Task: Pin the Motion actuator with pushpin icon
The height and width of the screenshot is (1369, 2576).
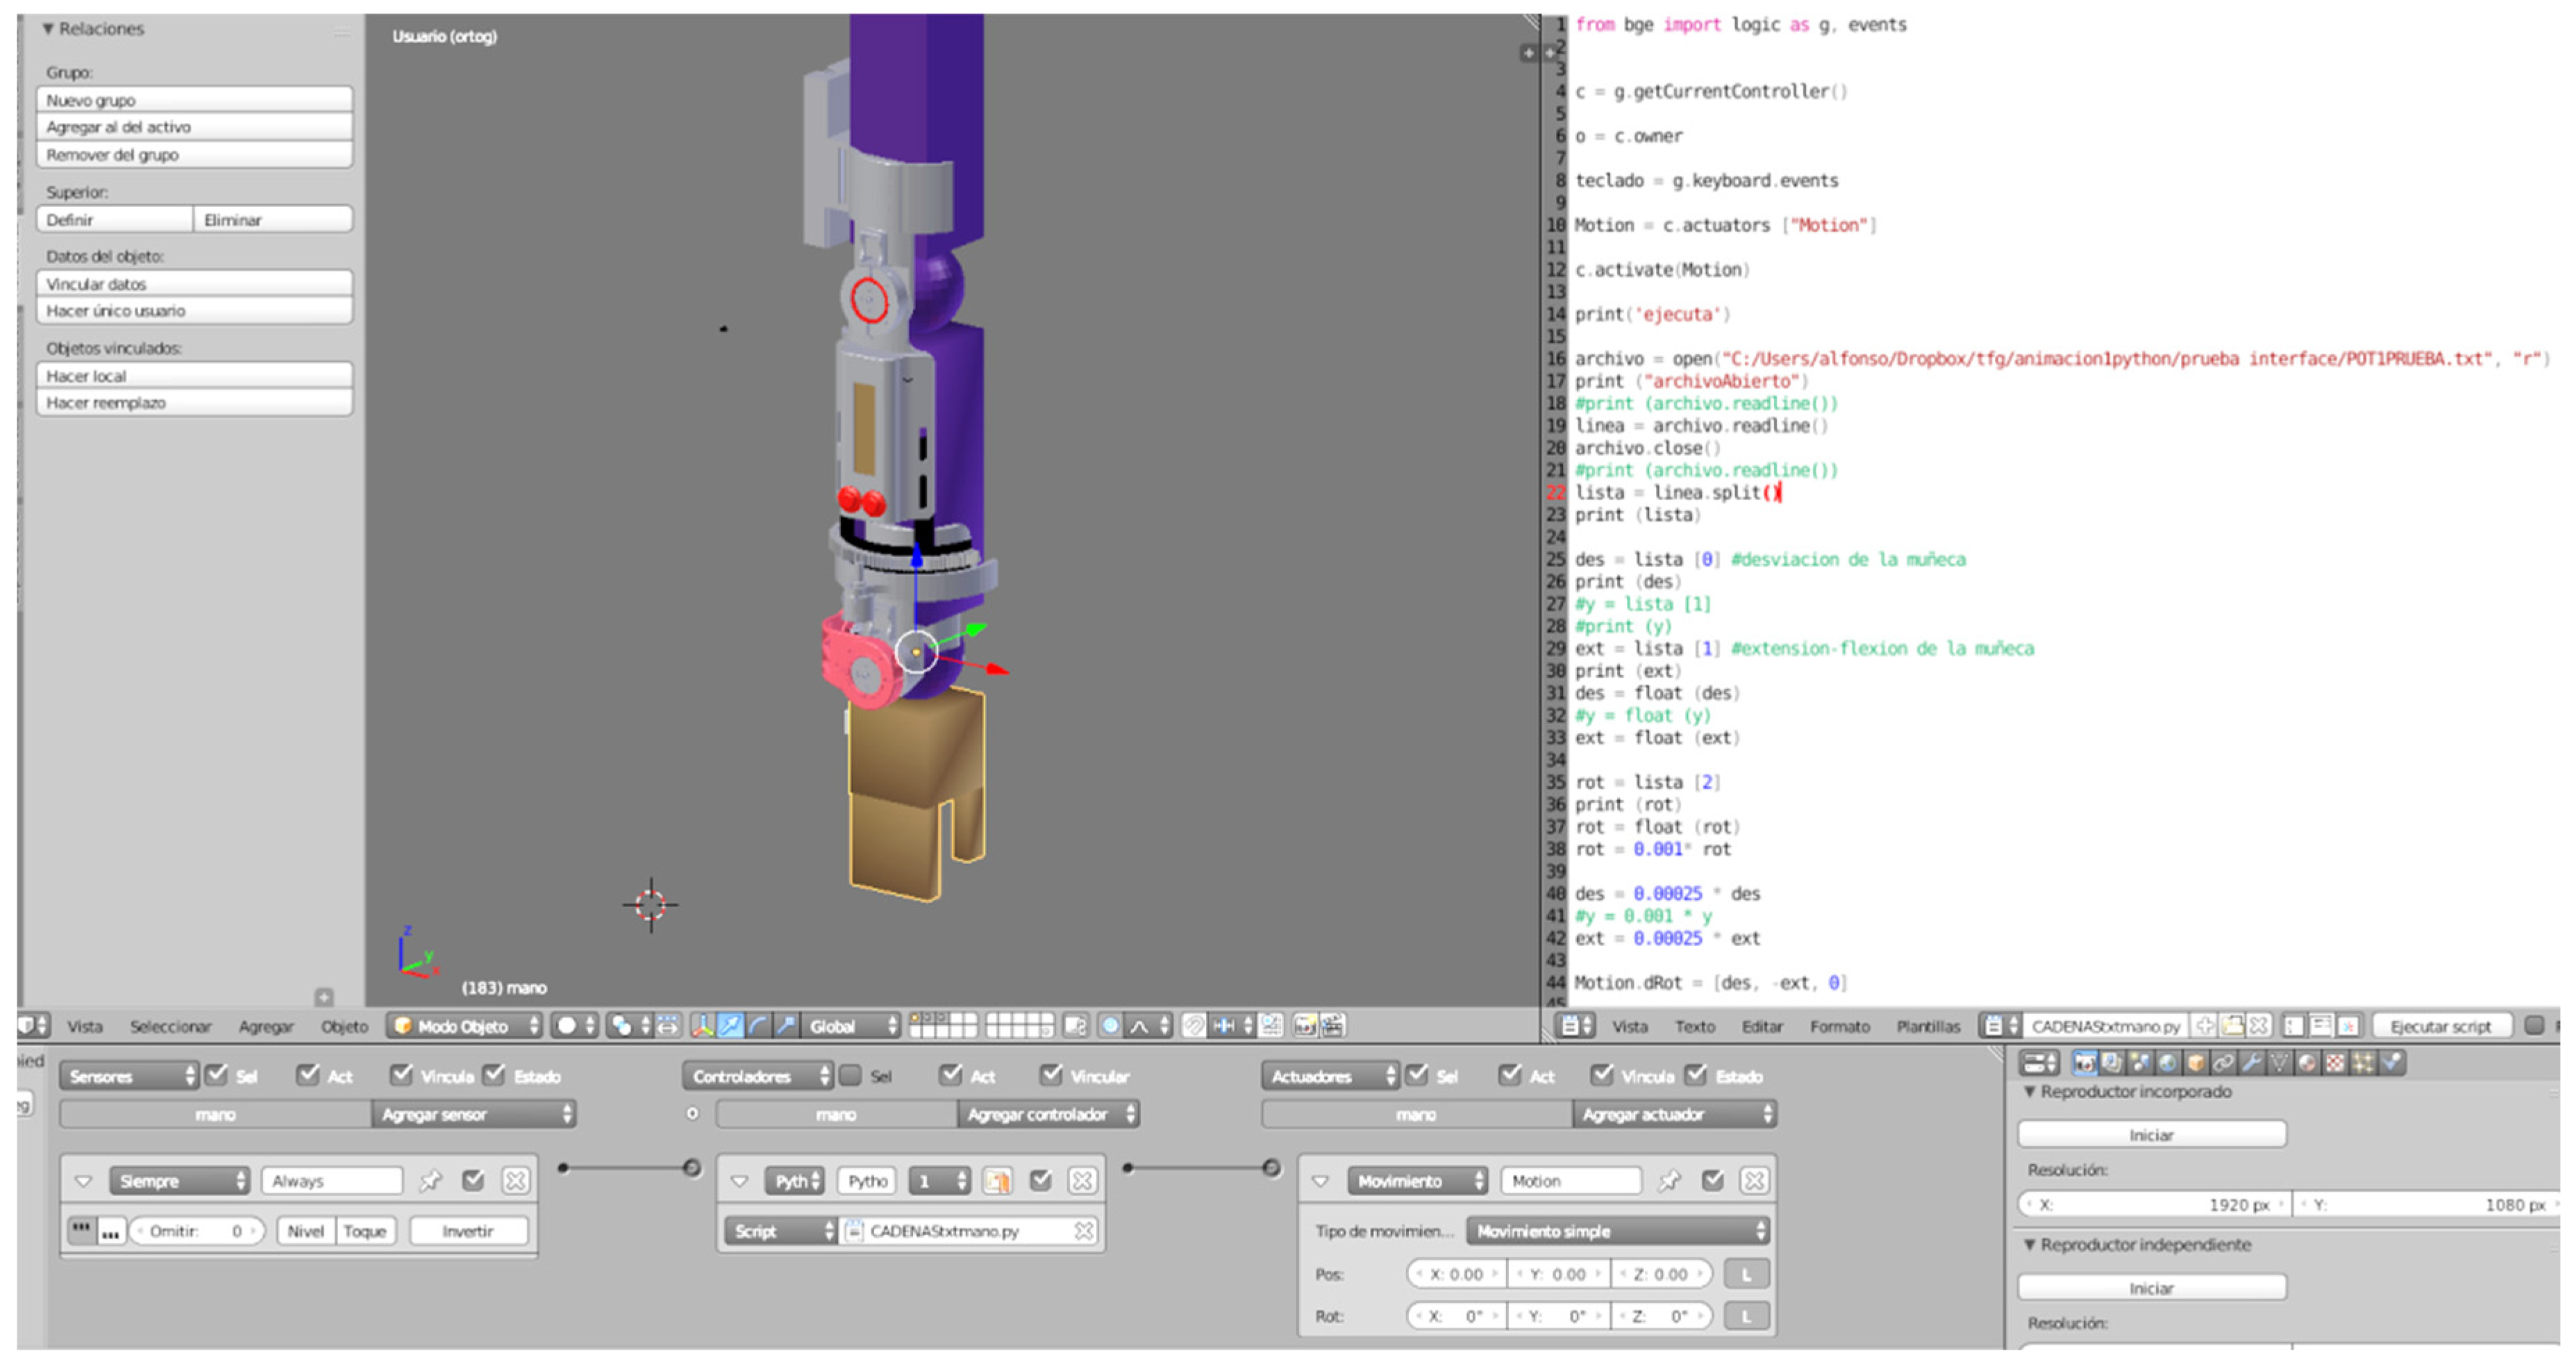Action: click(x=1668, y=1181)
